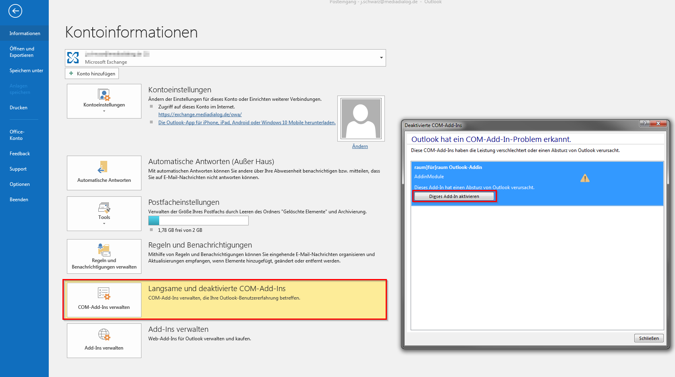Click the Langsame und deaktivierte COM-Add-Ins heading
Image resolution: width=675 pixels, height=377 pixels.
pos(217,289)
